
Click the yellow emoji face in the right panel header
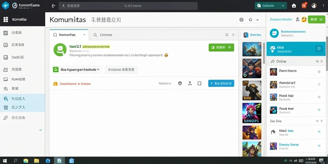(304, 20)
